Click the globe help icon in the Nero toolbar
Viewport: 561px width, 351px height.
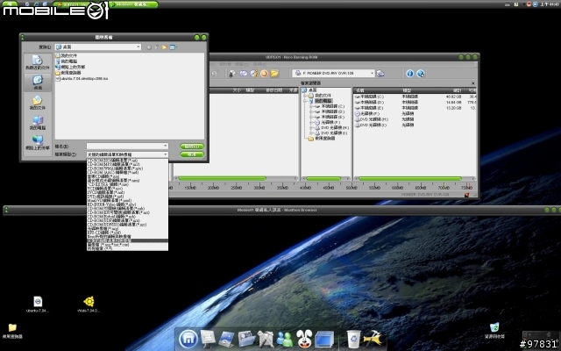pos(421,74)
